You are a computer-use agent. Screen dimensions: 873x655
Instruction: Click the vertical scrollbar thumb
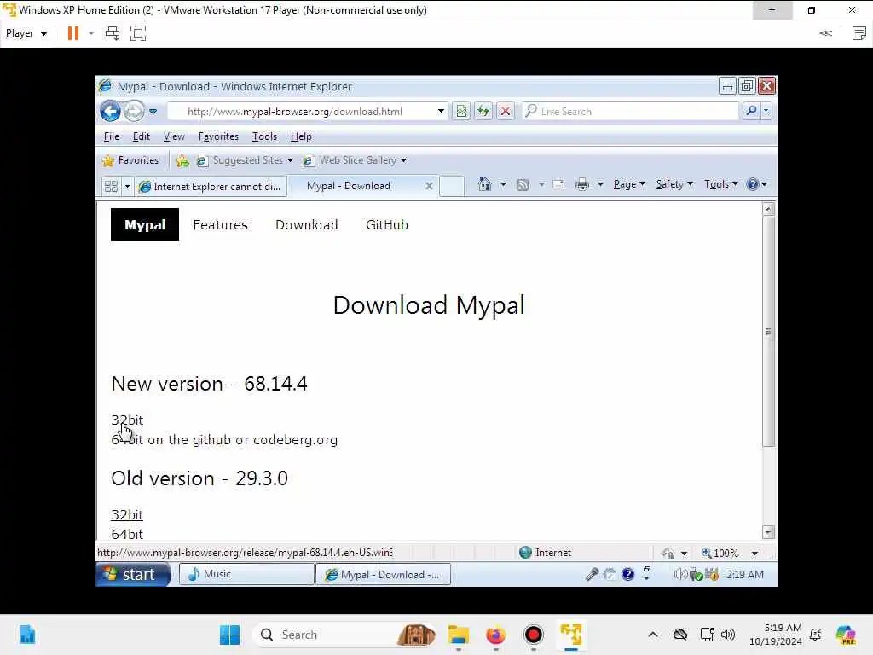point(768,332)
